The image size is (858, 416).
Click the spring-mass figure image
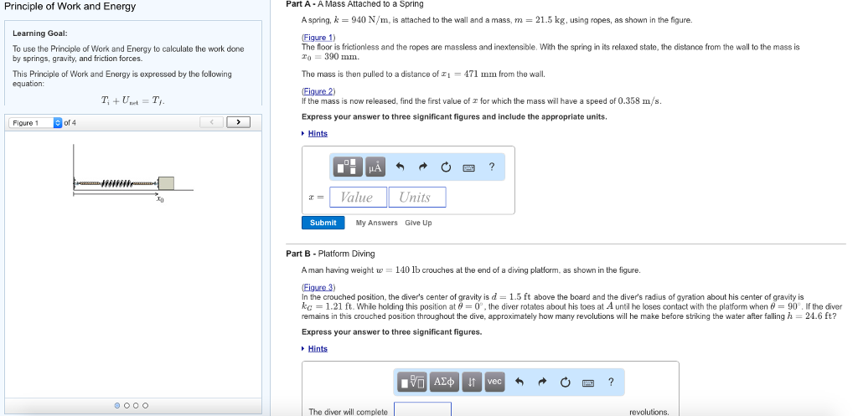tap(133, 172)
